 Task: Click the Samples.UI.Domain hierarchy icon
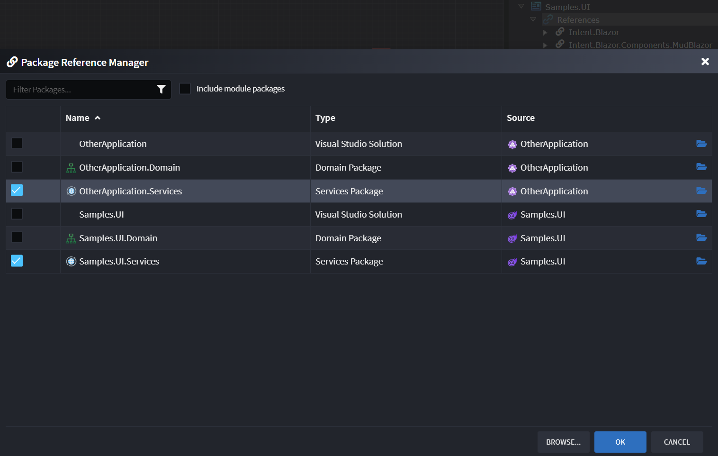[x=71, y=238]
